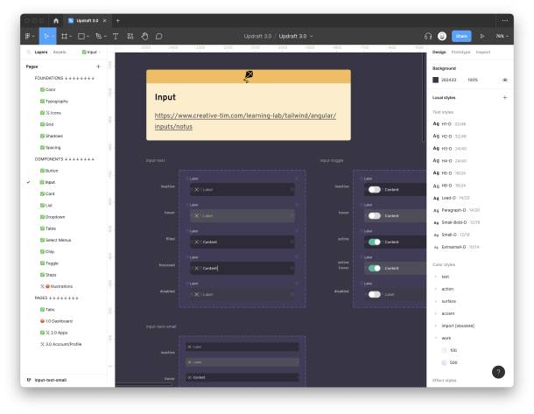Switch to the Assets tab
Viewport: 534px width, 414px height.
coord(60,53)
